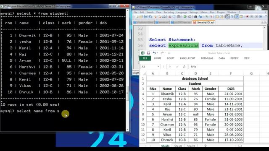This screenshot has width=269, height=151.
Task: Click the Save icon in Excel quick access
Action: 148,53
